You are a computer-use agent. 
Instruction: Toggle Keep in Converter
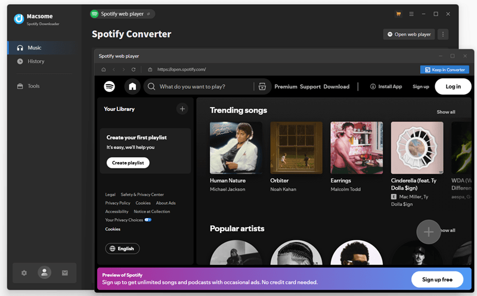(x=444, y=70)
